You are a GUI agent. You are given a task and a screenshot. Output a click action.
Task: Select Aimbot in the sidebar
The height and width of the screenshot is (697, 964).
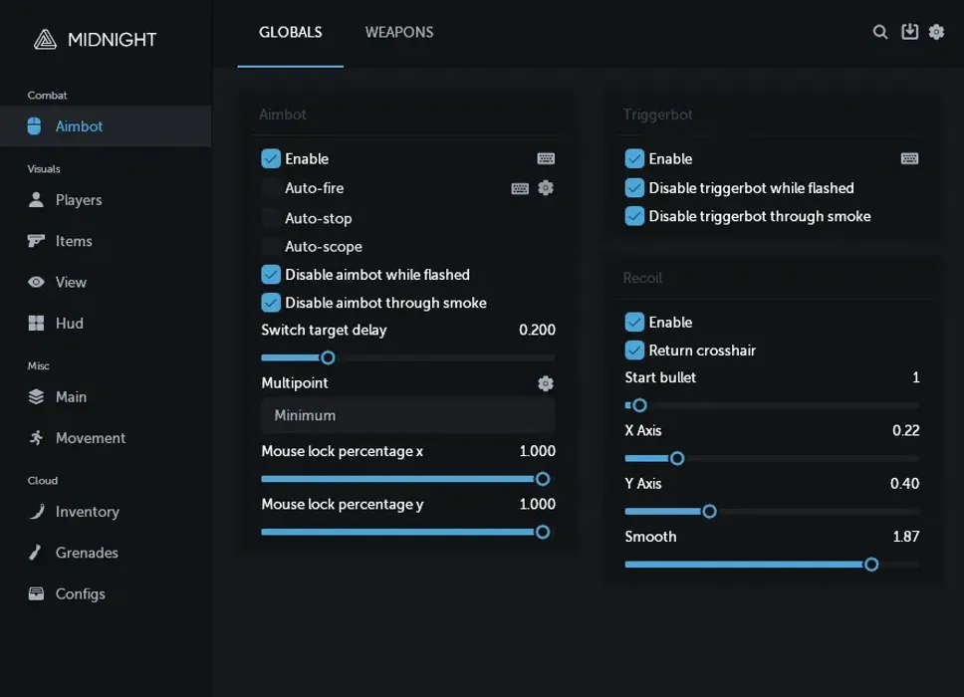point(106,126)
